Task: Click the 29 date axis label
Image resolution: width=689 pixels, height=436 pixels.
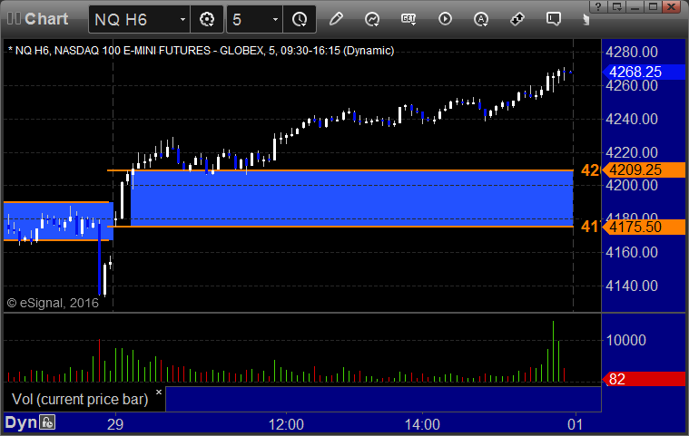Action: 115,424
